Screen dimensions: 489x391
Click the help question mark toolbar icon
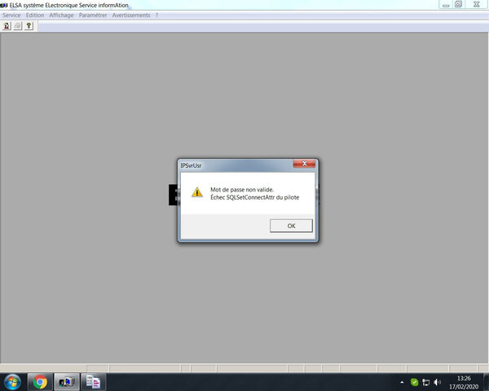(x=29, y=26)
